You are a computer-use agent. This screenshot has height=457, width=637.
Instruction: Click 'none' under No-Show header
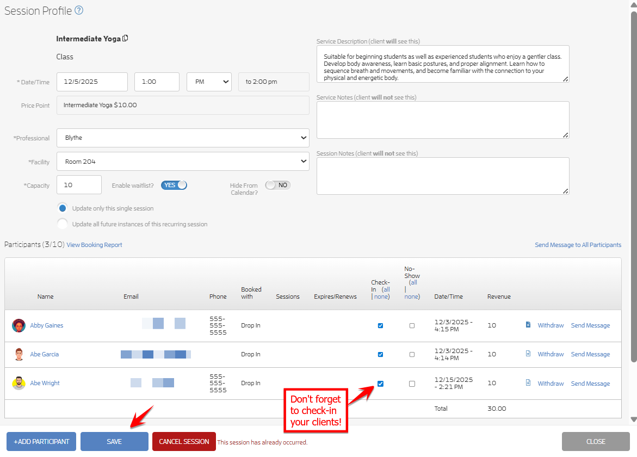click(x=411, y=297)
